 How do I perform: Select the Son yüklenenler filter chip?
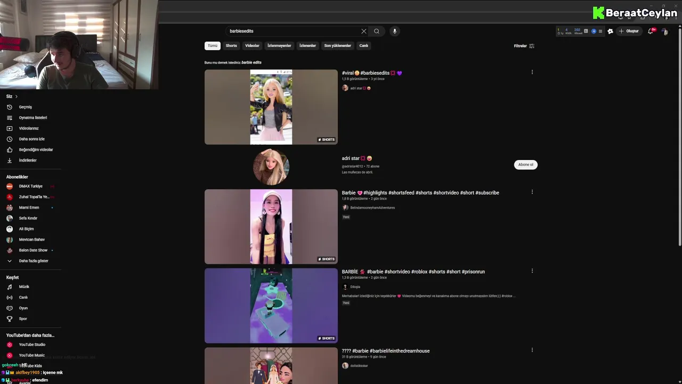point(338,46)
